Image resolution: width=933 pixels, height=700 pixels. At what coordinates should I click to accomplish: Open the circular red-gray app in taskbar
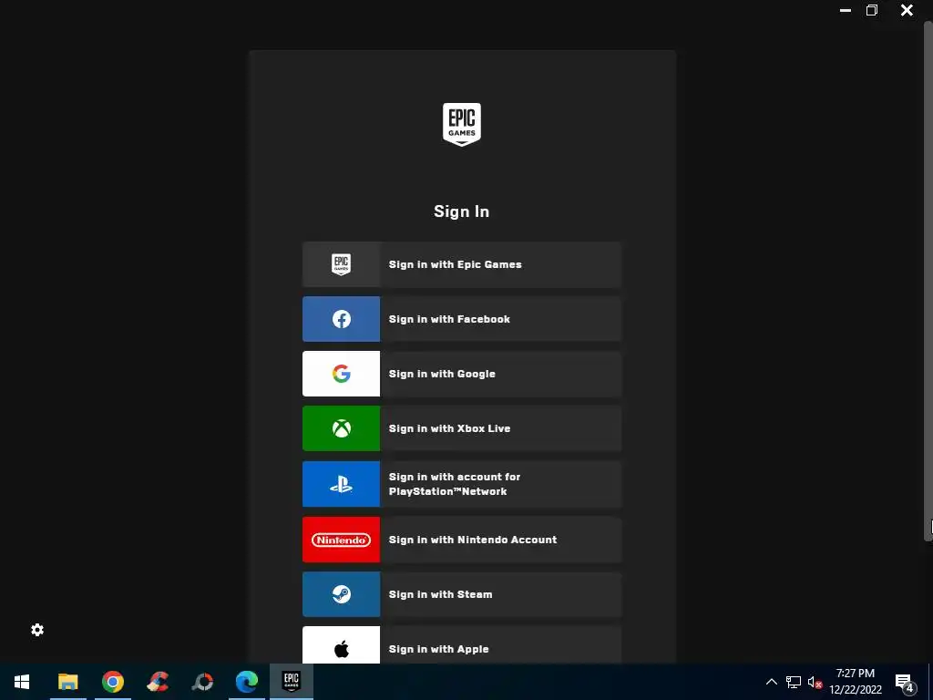(202, 682)
